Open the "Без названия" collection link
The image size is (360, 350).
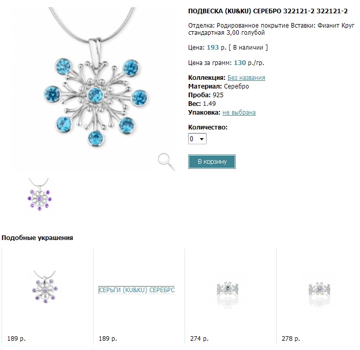point(246,78)
